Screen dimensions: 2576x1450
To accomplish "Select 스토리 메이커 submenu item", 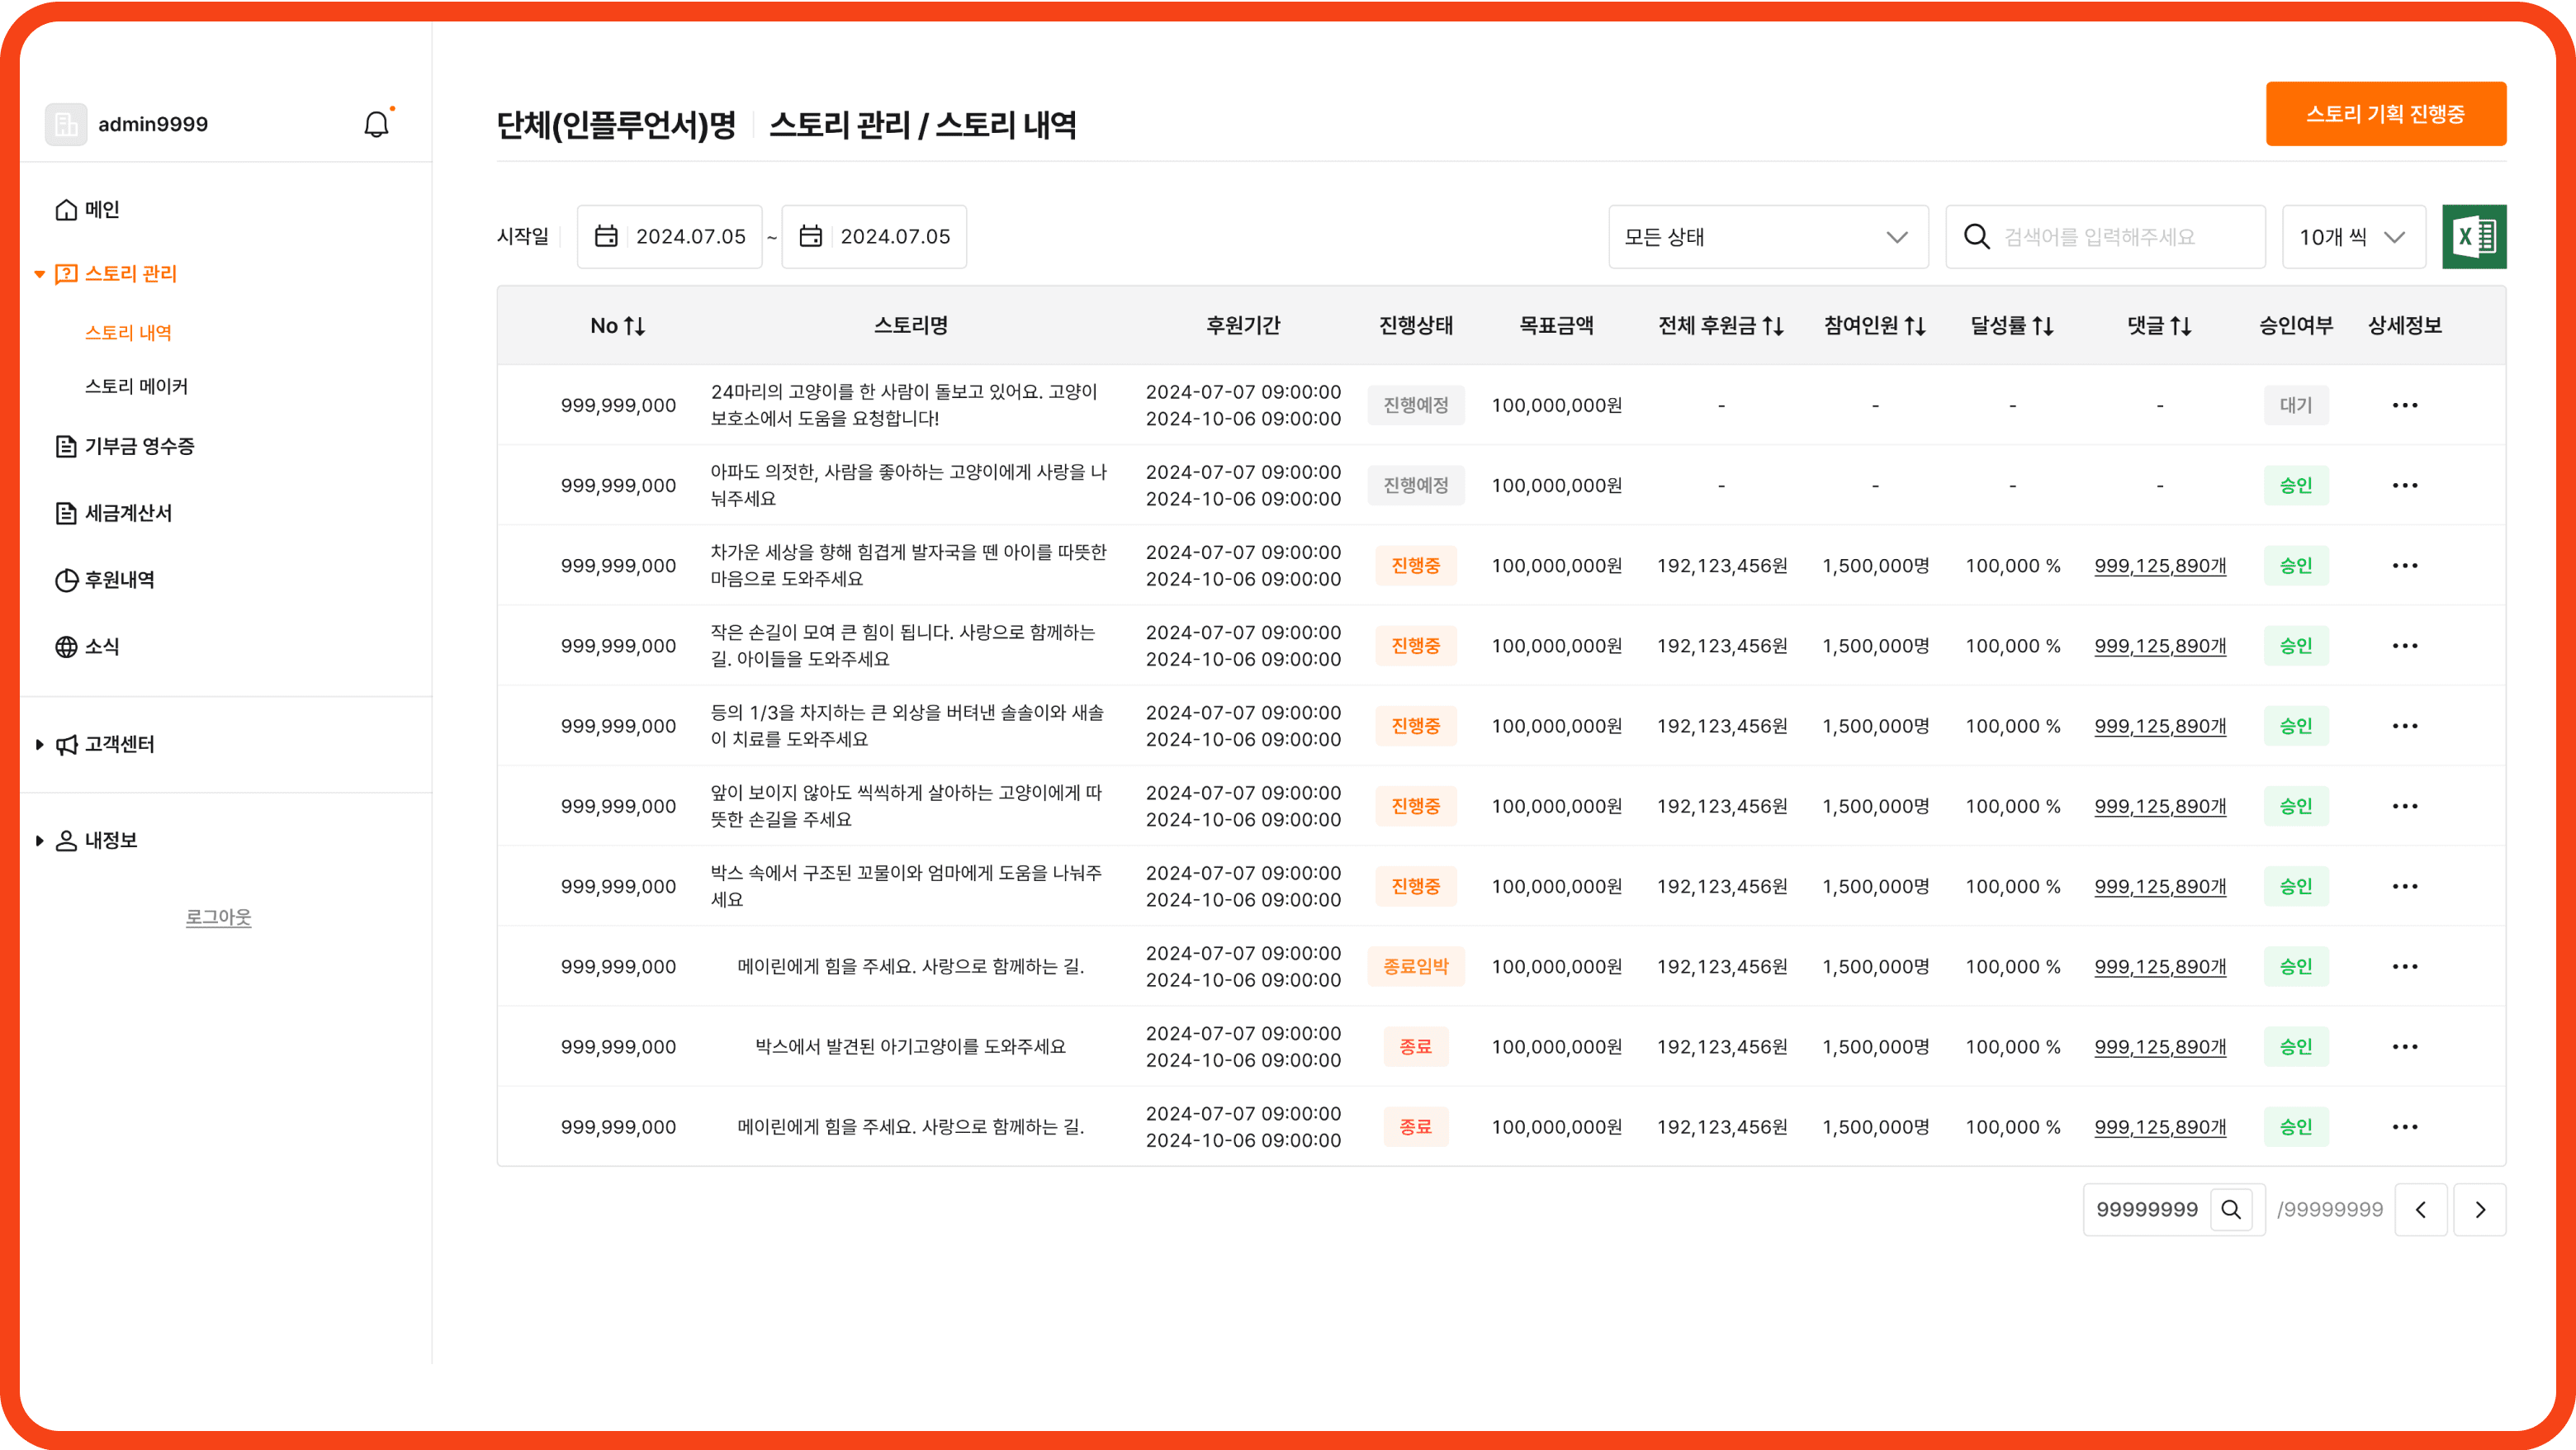I will pyautogui.click(x=136, y=386).
